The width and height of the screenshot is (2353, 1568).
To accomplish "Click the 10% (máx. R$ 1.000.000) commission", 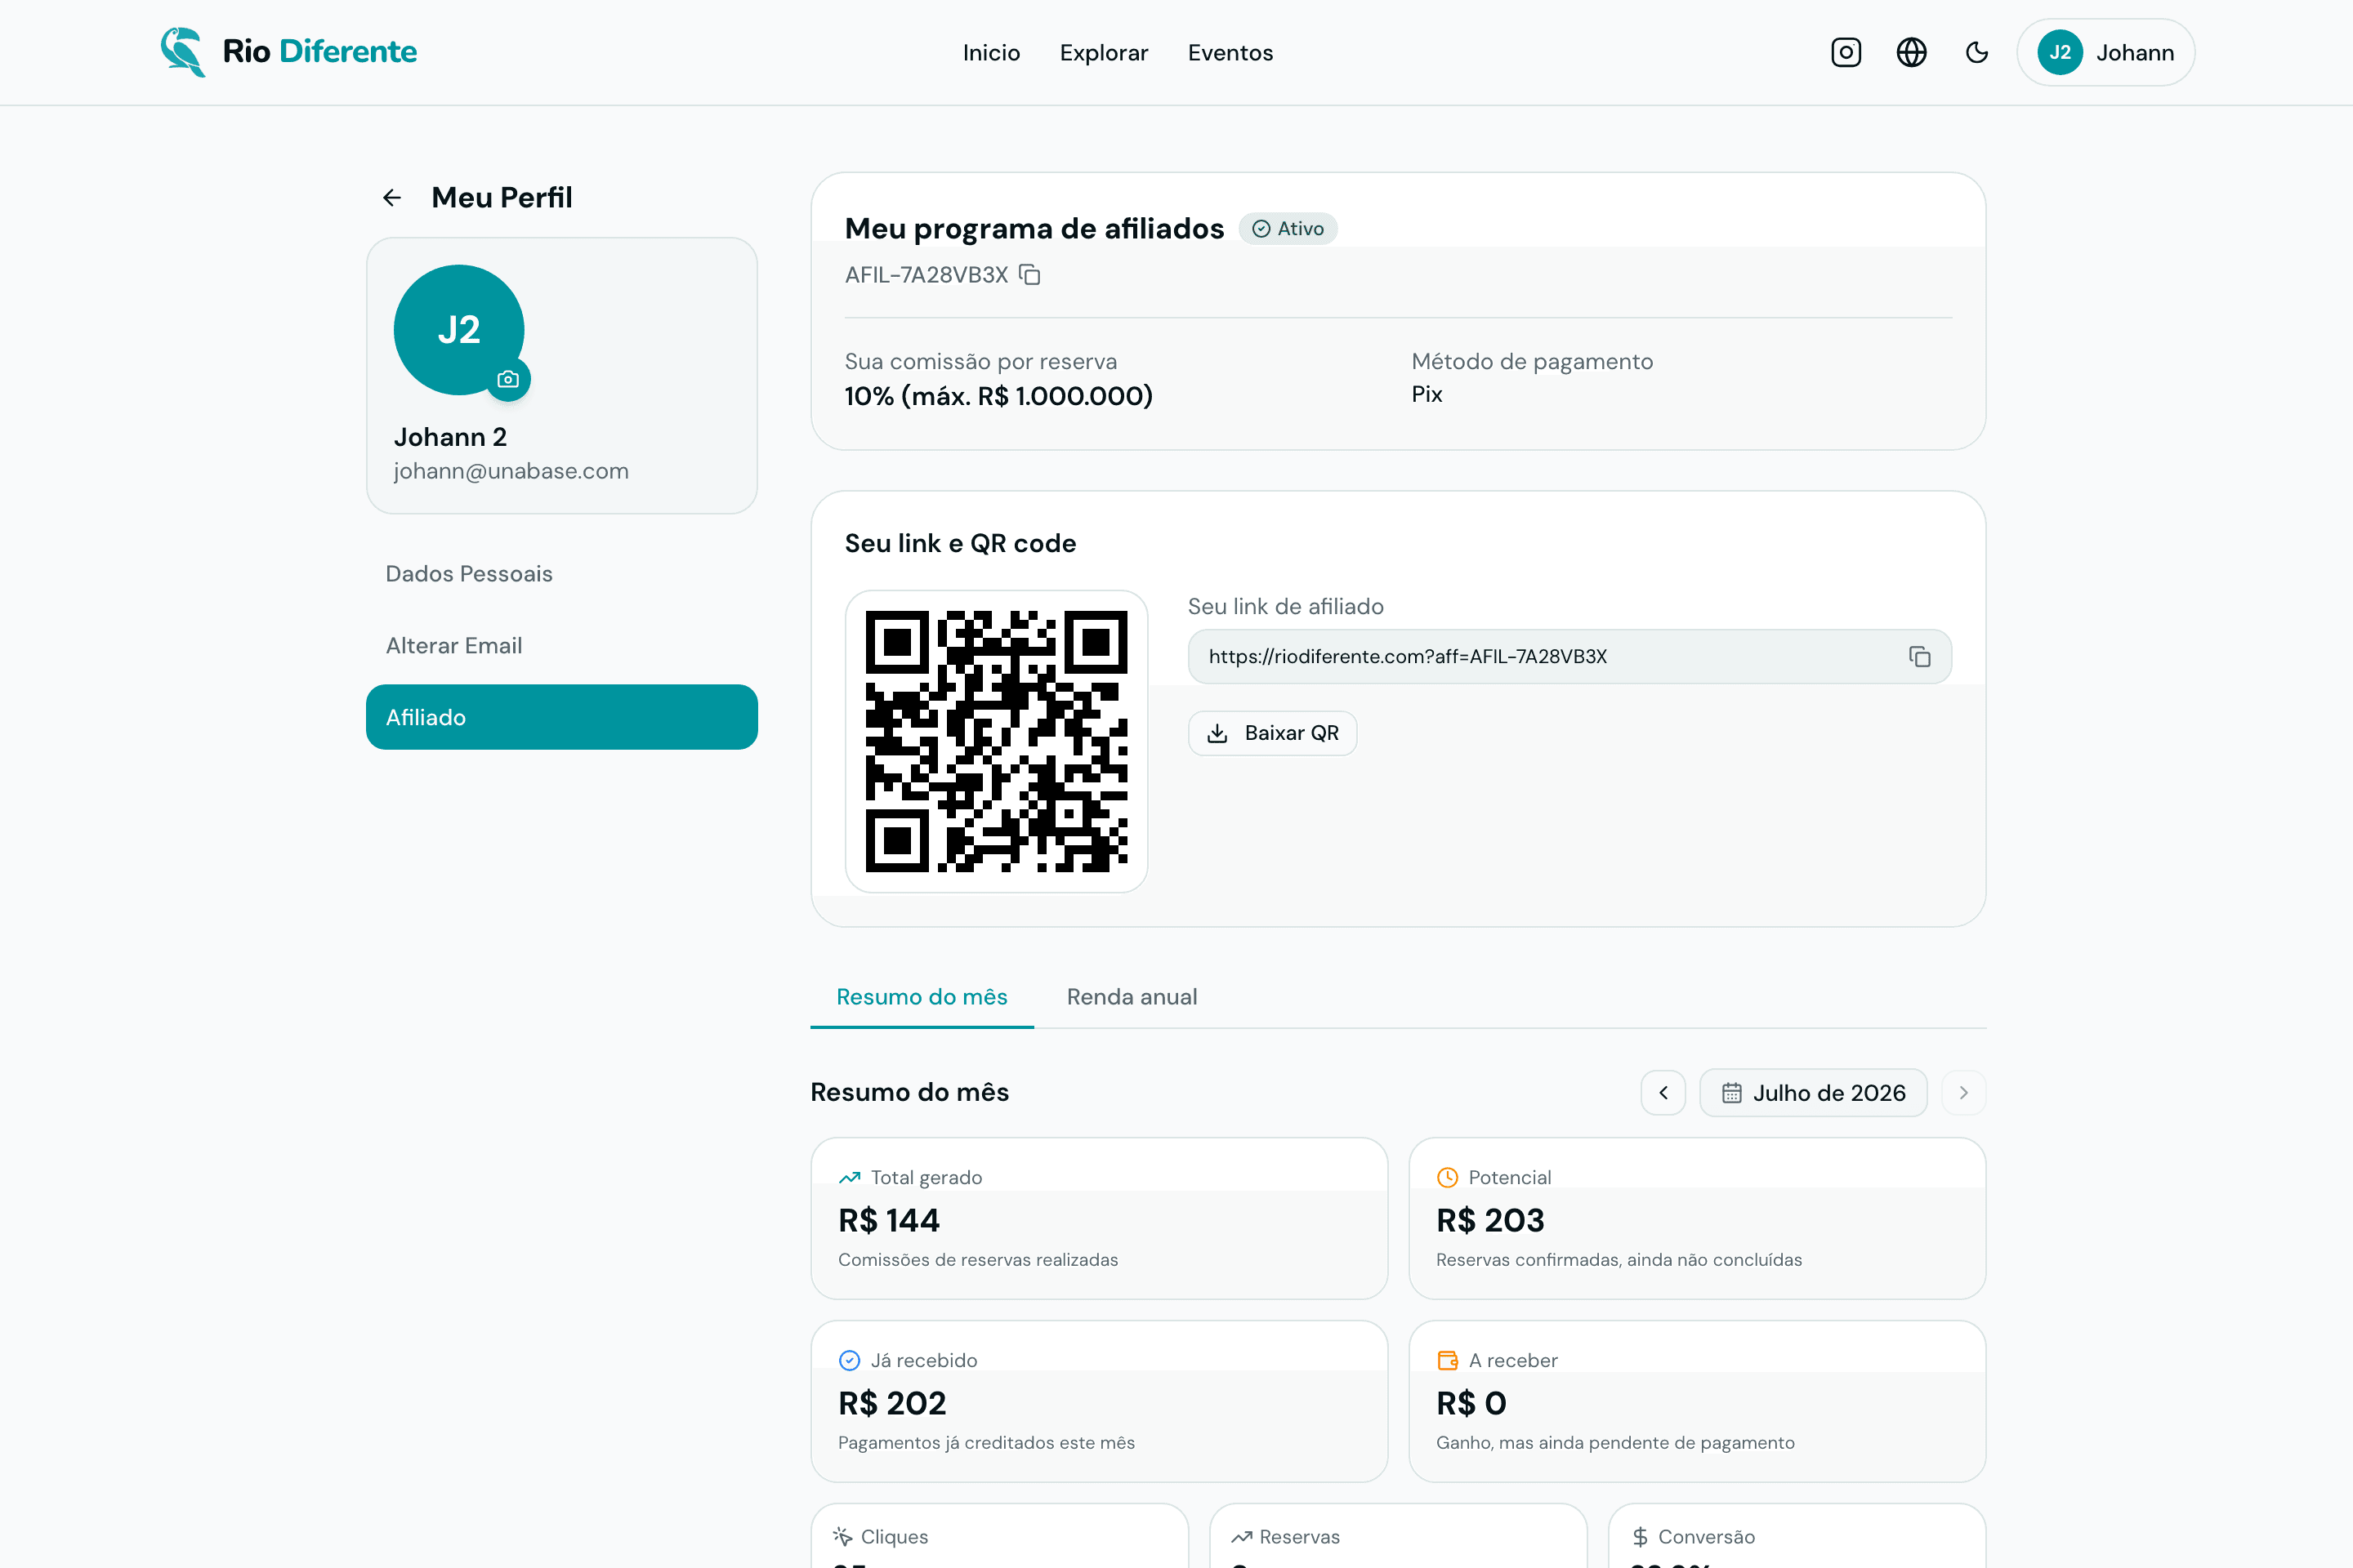I will pos(998,396).
